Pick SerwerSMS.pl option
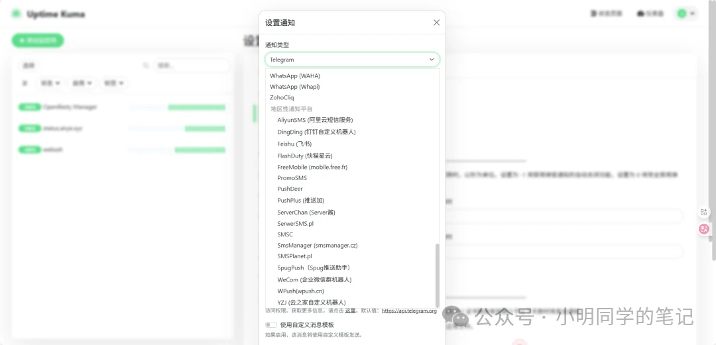 [x=296, y=224]
